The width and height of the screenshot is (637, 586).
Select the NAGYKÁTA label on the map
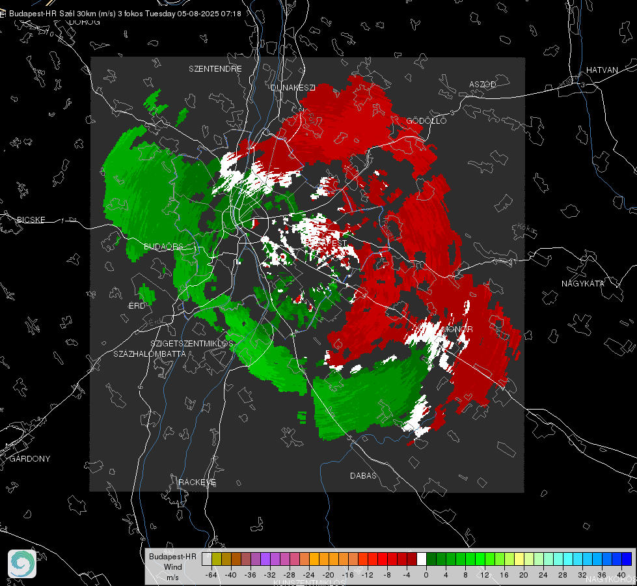tap(583, 283)
